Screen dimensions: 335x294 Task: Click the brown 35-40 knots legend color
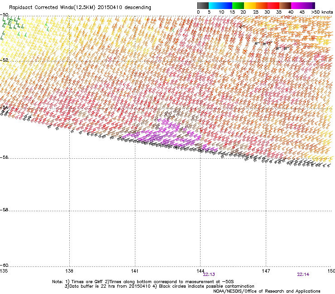tap(285, 5)
